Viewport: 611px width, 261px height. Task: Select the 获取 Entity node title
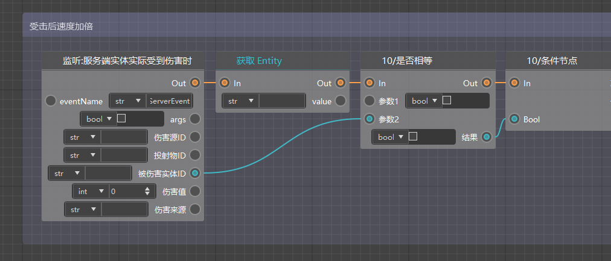[x=259, y=61]
